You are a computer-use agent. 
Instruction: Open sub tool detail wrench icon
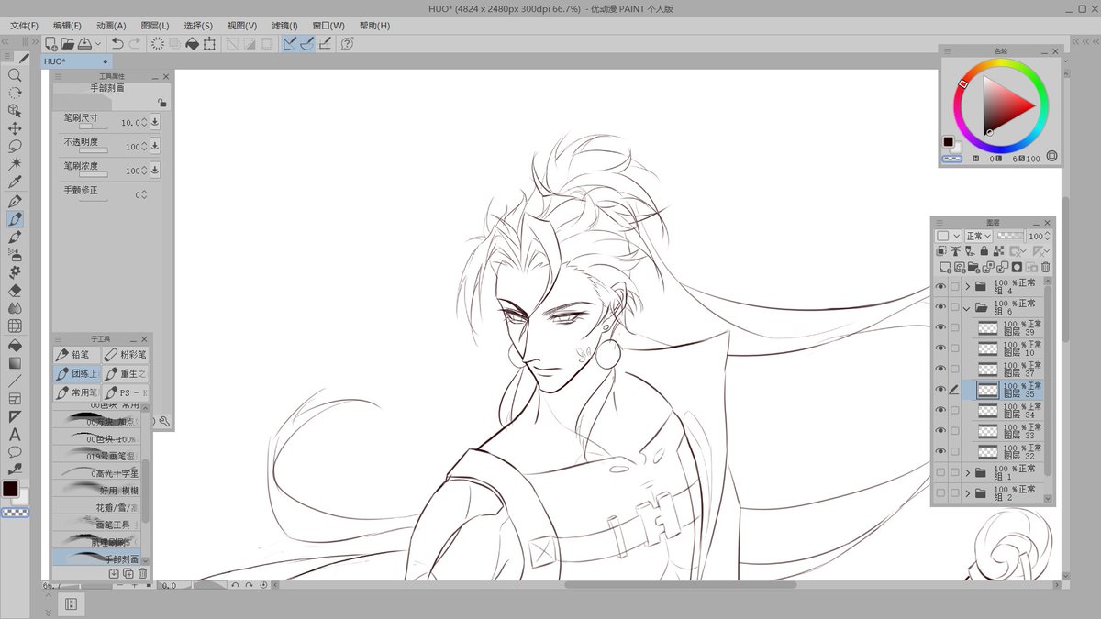(163, 421)
